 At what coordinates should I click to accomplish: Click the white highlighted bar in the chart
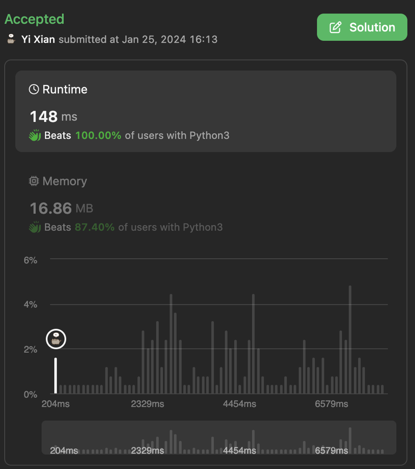(x=56, y=375)
